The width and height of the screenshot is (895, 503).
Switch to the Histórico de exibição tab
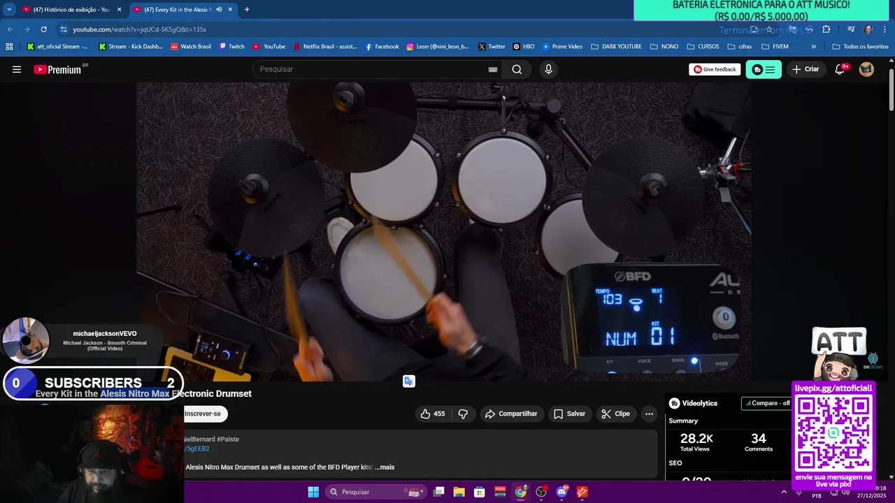pyautogui.click(x=71, y=10)
